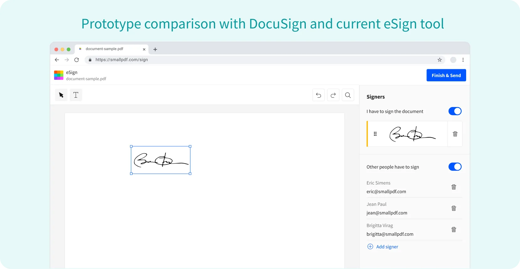This screenshot has height=269, width=520.
Task: Remove signer Brigitta Virag
Action: tap(454, 229)
